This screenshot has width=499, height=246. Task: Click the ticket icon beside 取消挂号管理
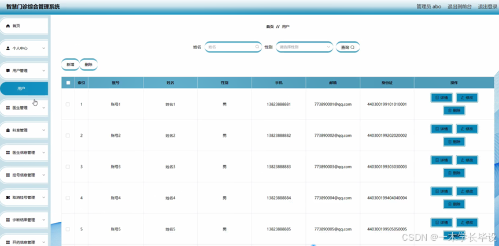pos(8,197)
